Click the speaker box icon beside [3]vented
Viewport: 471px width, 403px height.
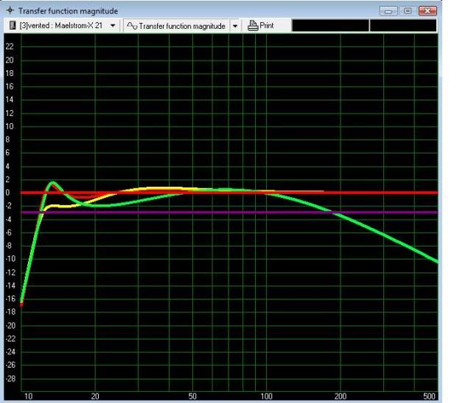(13, 25)
